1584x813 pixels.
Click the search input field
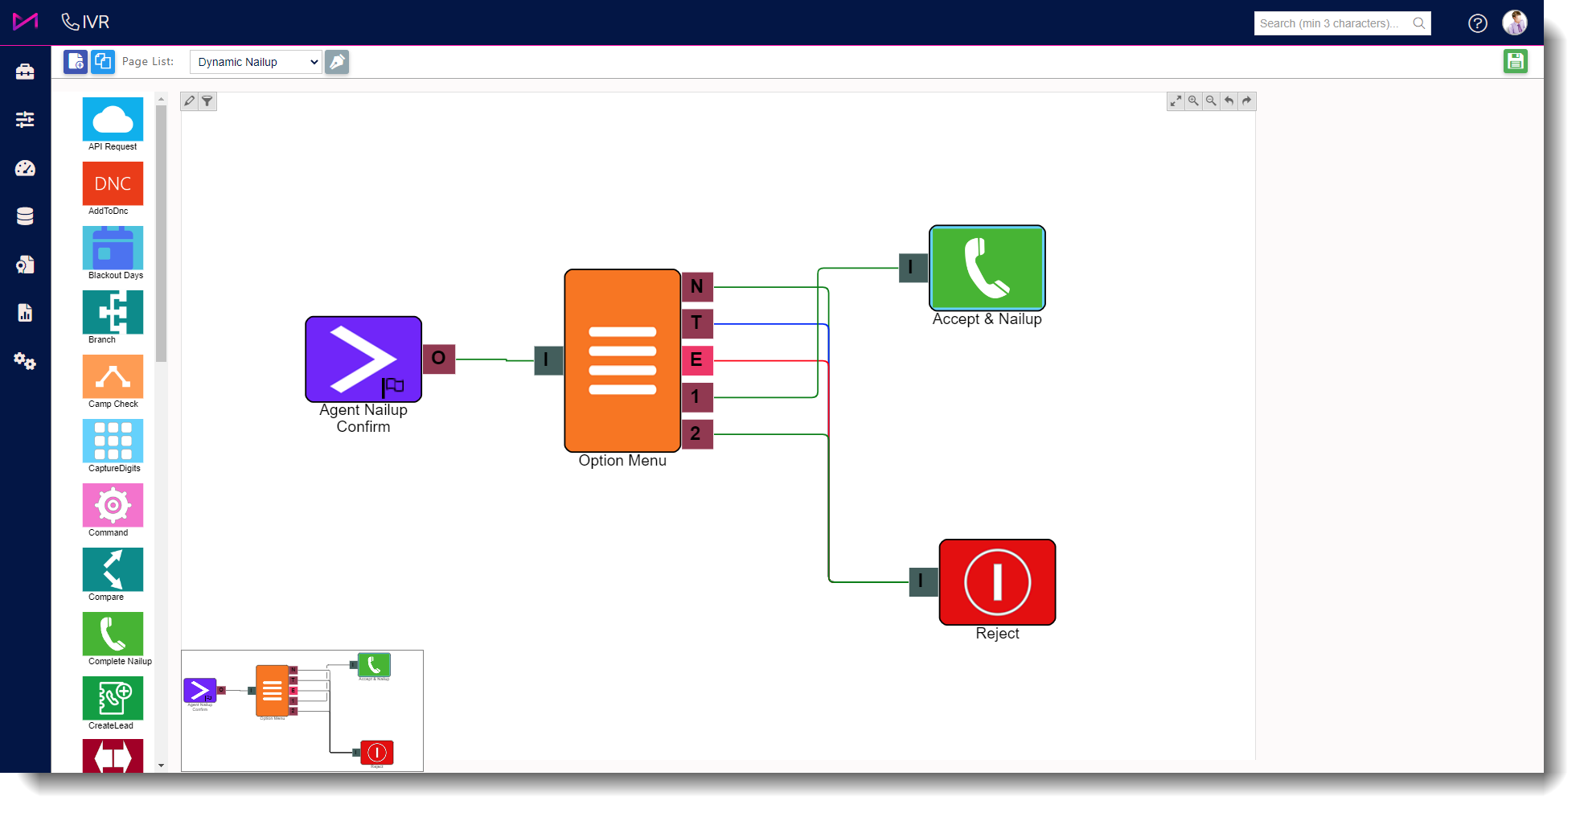pos(1332,23)
